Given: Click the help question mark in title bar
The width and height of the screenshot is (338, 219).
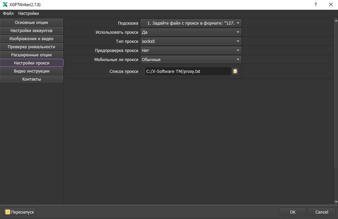Looking at the screenshot, I should point(316,4).
